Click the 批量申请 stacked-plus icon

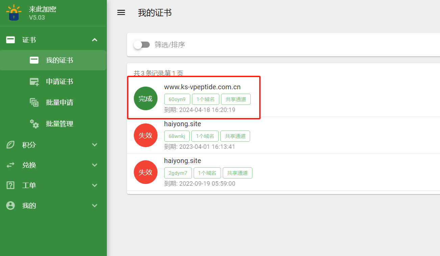pos(34,102)
